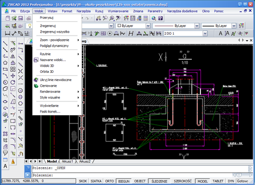Open the Edycja menu
Screen dimensions: 255x185
pos(25,11)
